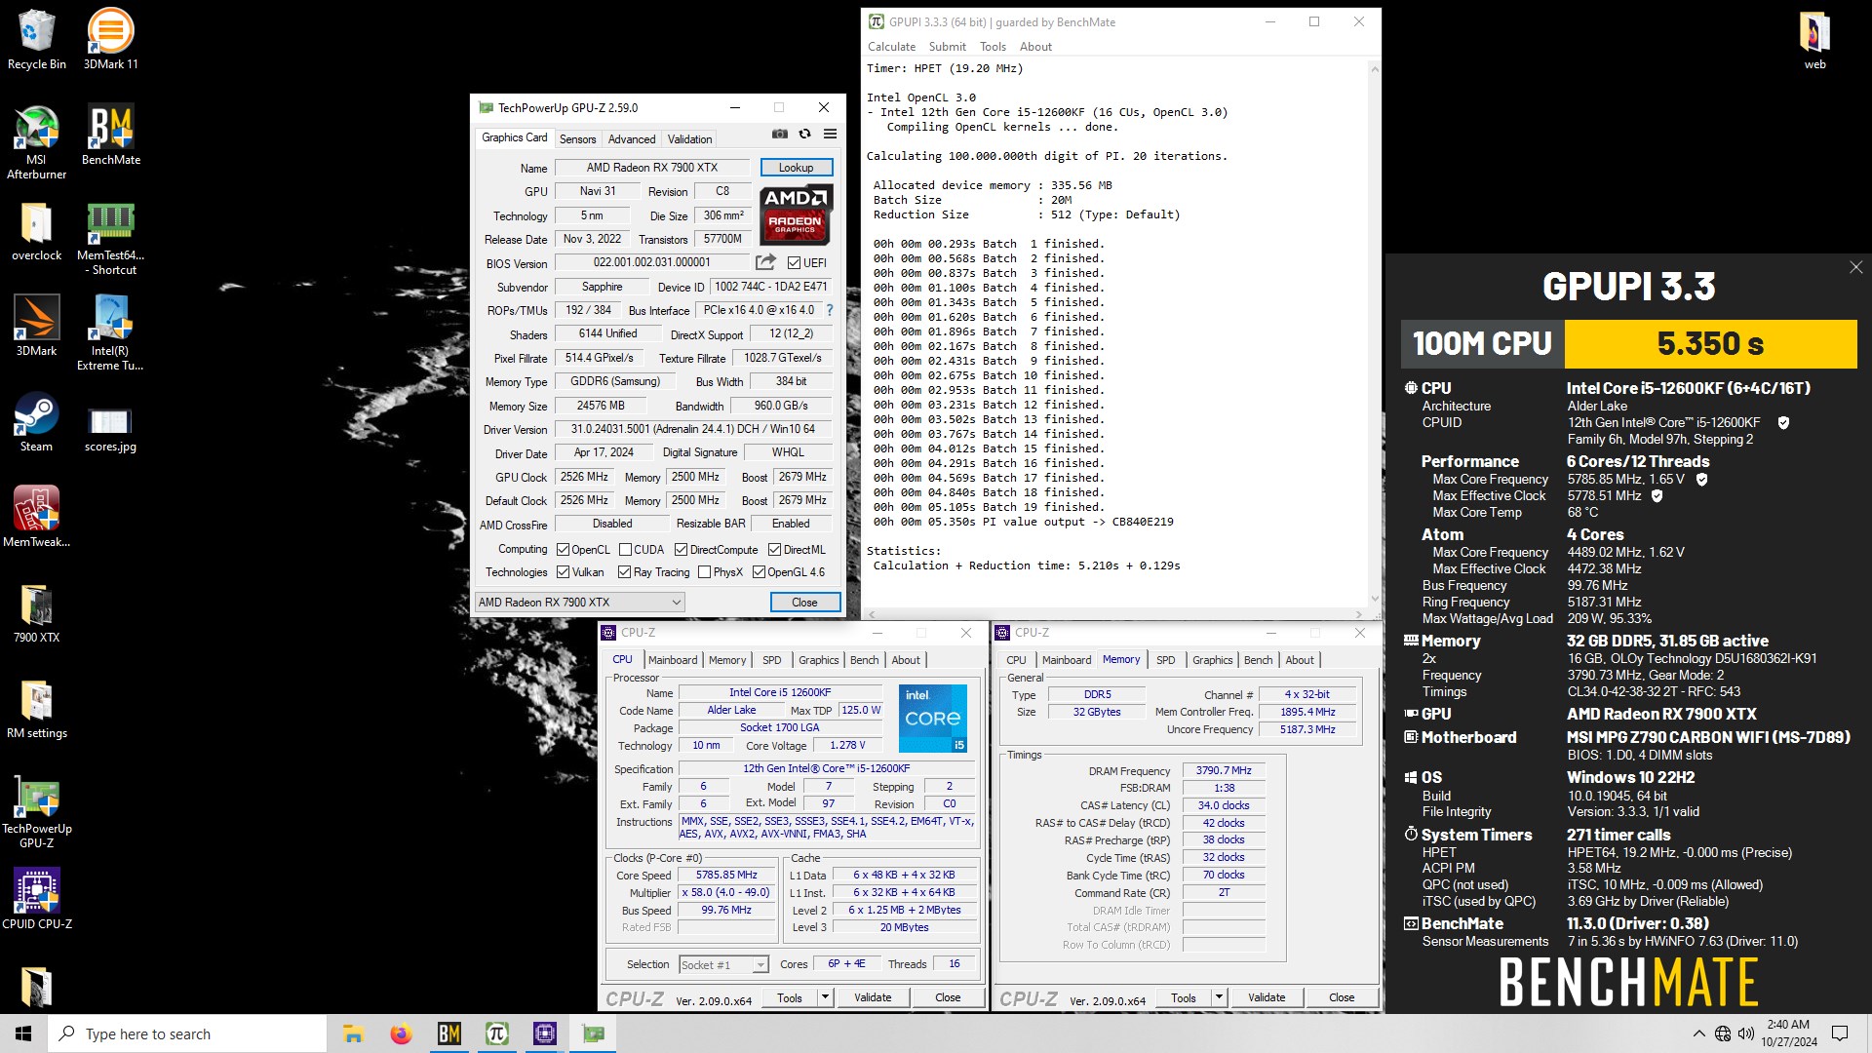Open GPU-Z hamburger menu icon
This screenshot has width=1872, height=1053.
click(830, 134)
